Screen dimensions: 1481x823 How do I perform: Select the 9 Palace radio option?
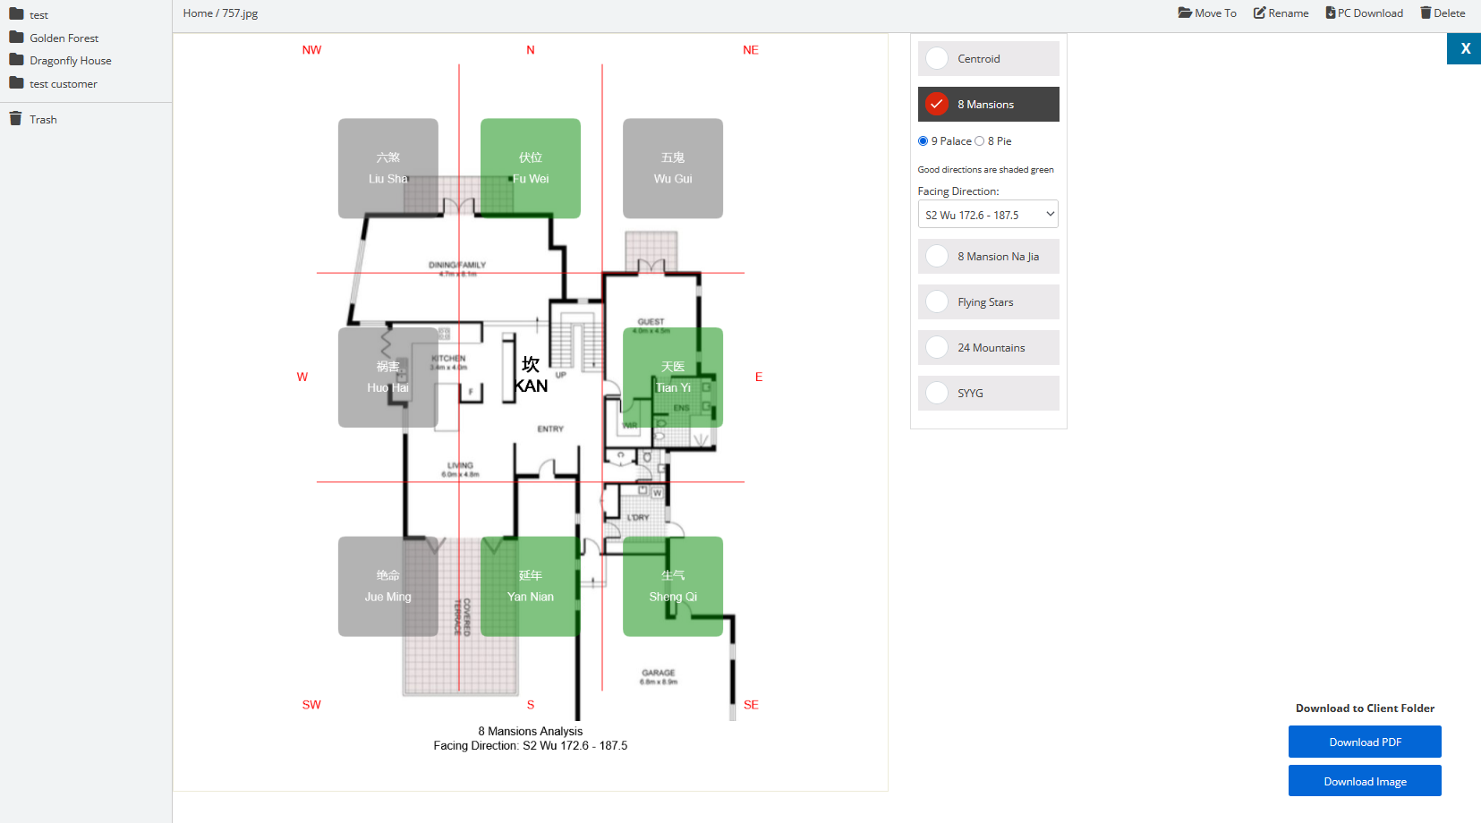point(923,141)
